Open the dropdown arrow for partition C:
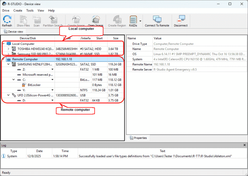The height and width of the screenshot is (176, 248). [52, 79]
